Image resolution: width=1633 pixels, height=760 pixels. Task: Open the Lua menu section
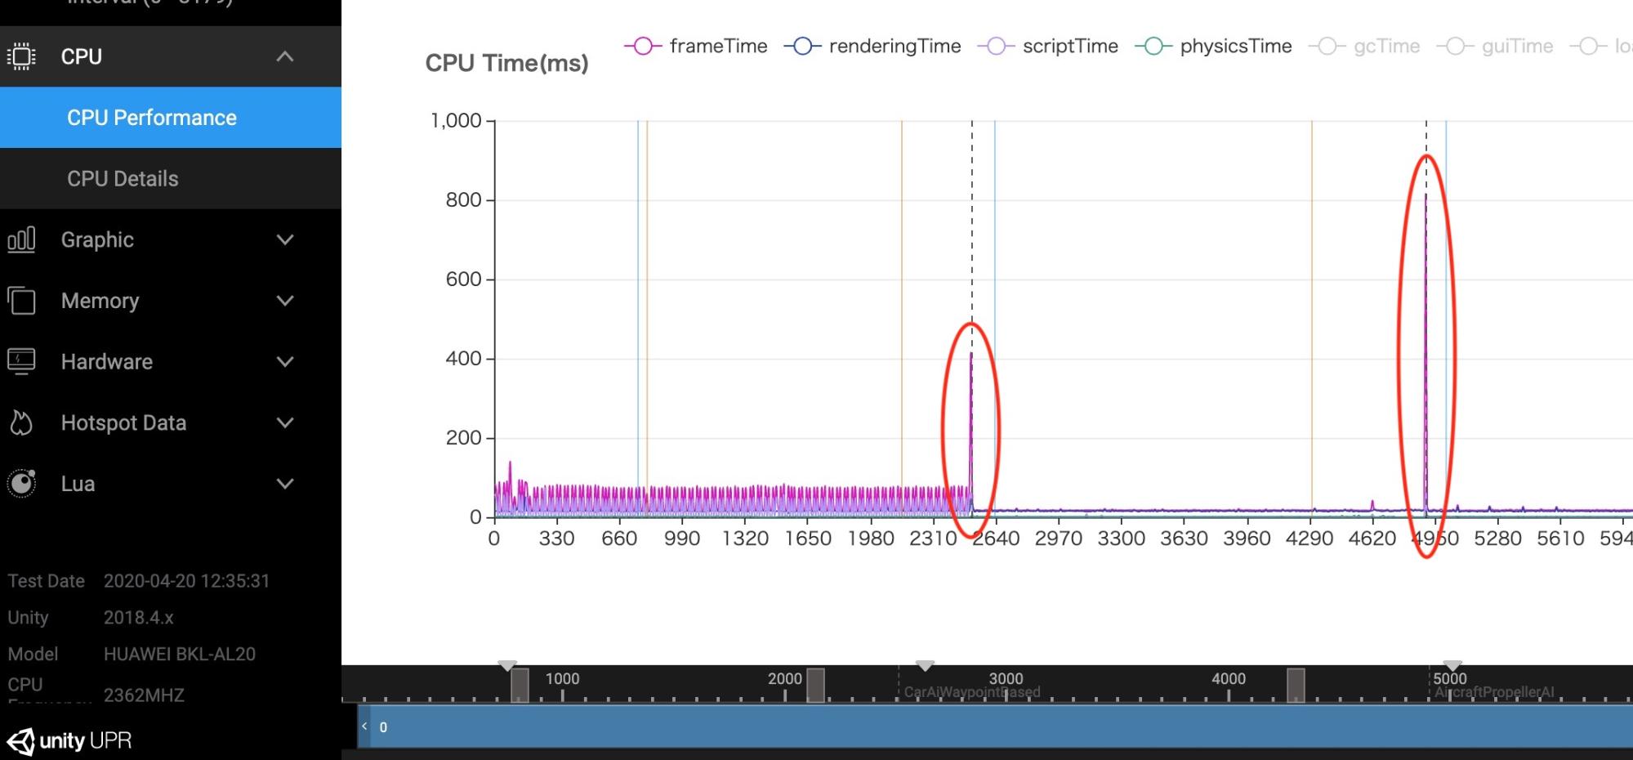pos(171,484)
